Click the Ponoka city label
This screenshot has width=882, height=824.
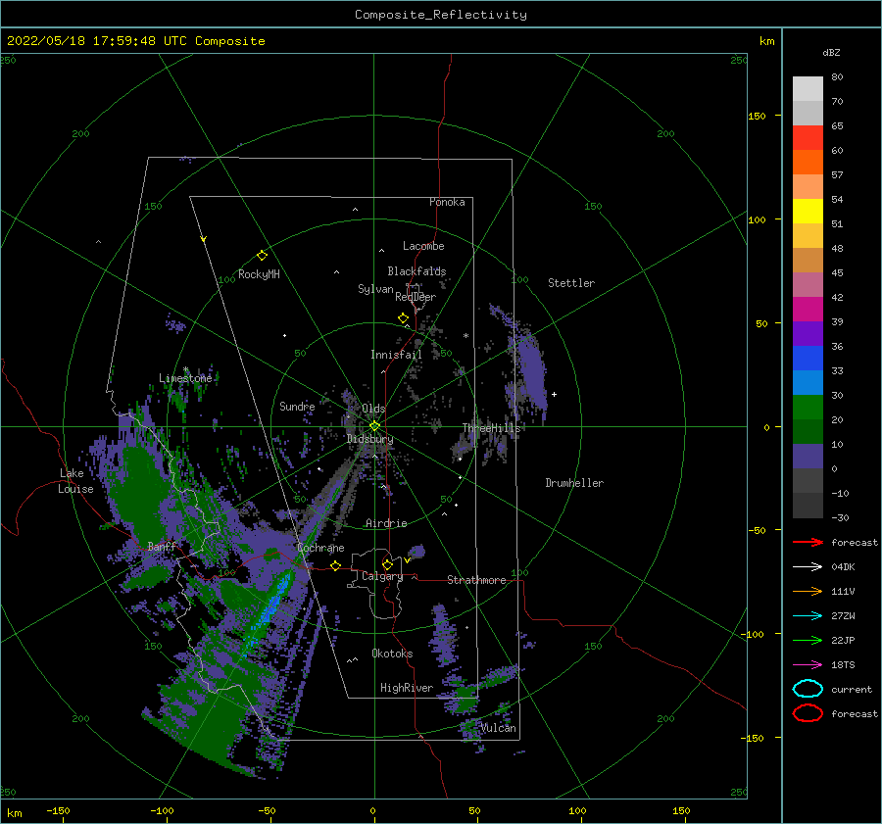447,202
